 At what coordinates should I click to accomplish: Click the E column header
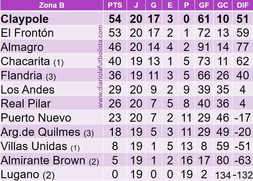tap(169, 5)
